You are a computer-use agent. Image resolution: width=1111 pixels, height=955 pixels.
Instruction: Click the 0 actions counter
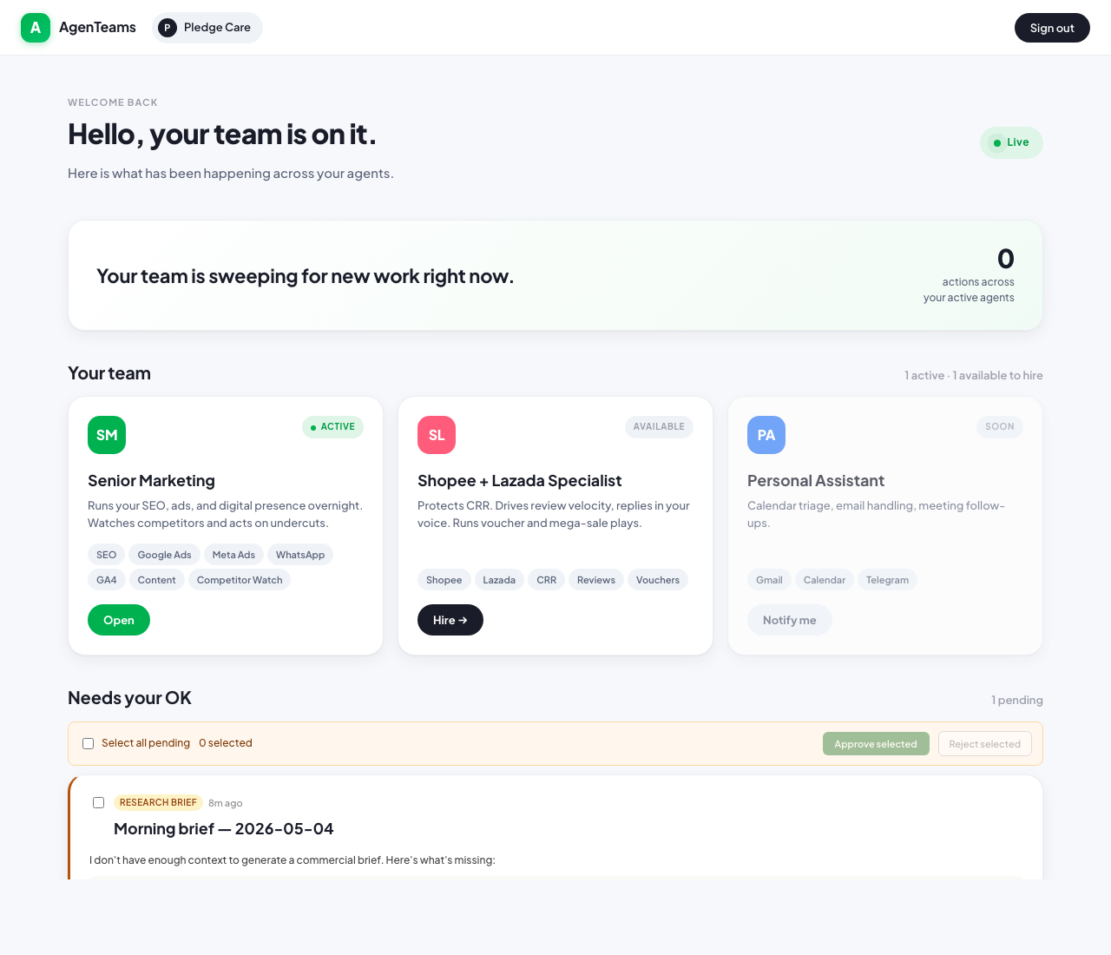[1006, 259]
